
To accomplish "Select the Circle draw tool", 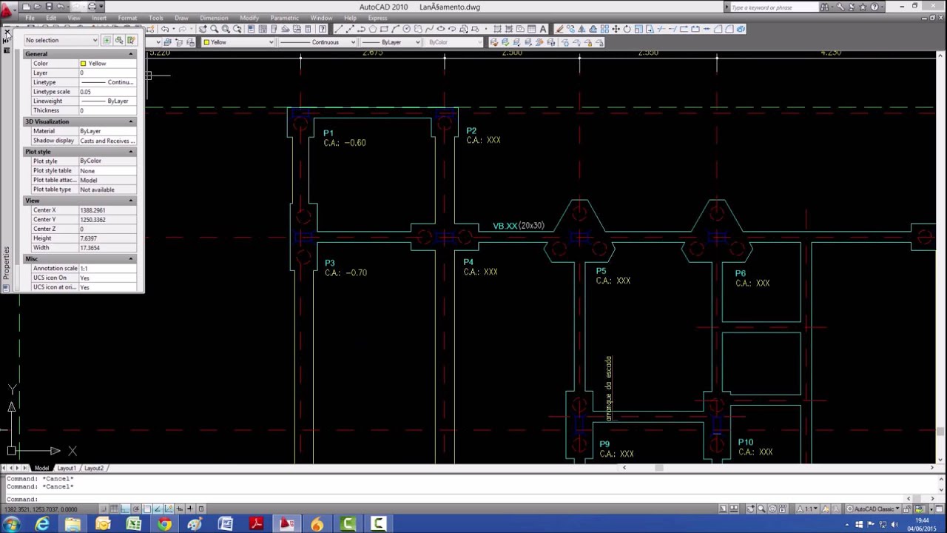I will [x=406, y=29].
